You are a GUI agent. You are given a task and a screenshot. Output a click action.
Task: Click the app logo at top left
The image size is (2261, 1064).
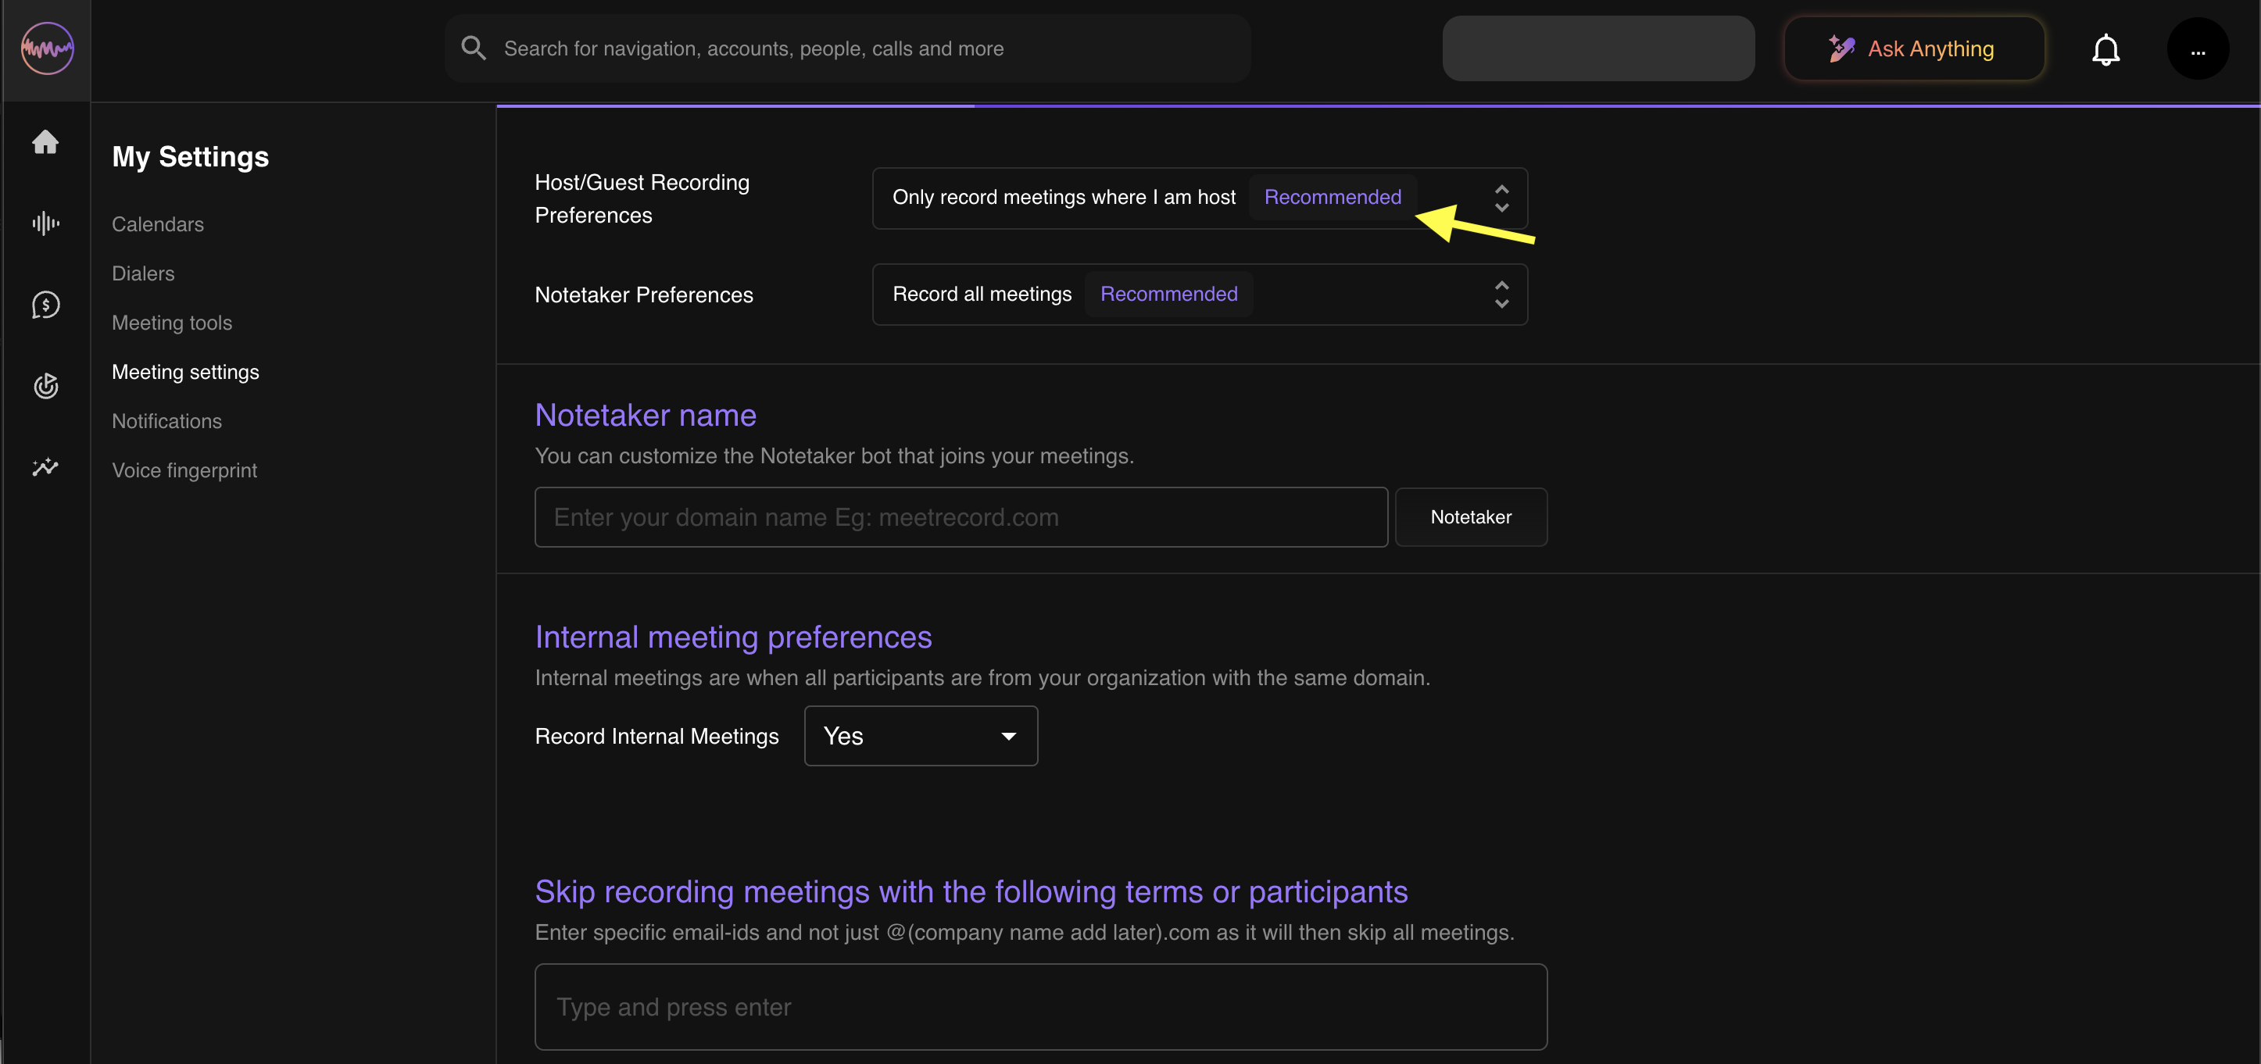[x=47, y=48]
